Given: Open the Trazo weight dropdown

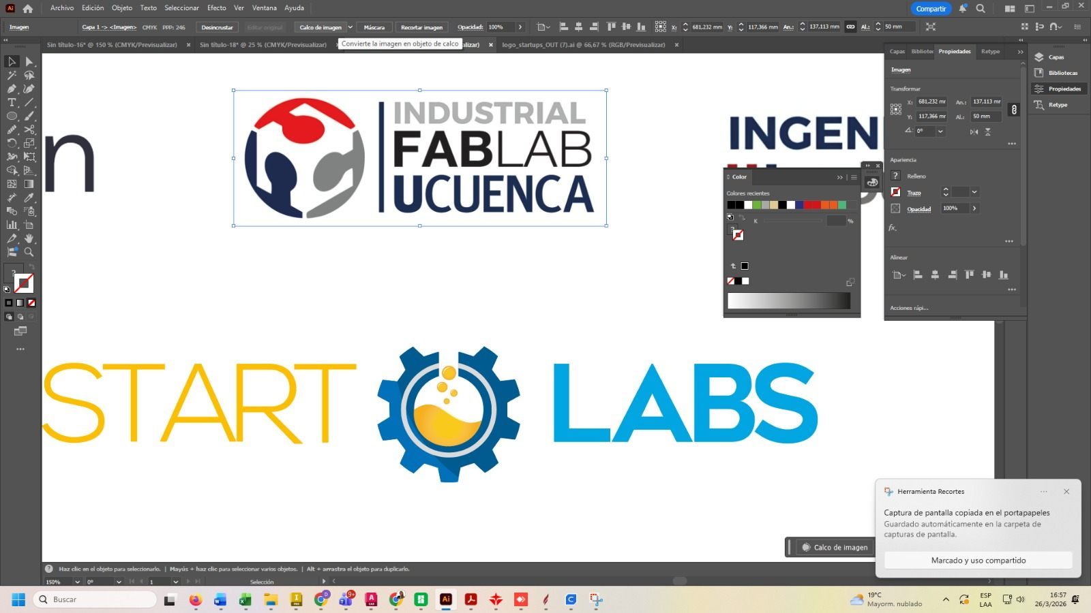Looking at the screenshot, I should point(974,192).
